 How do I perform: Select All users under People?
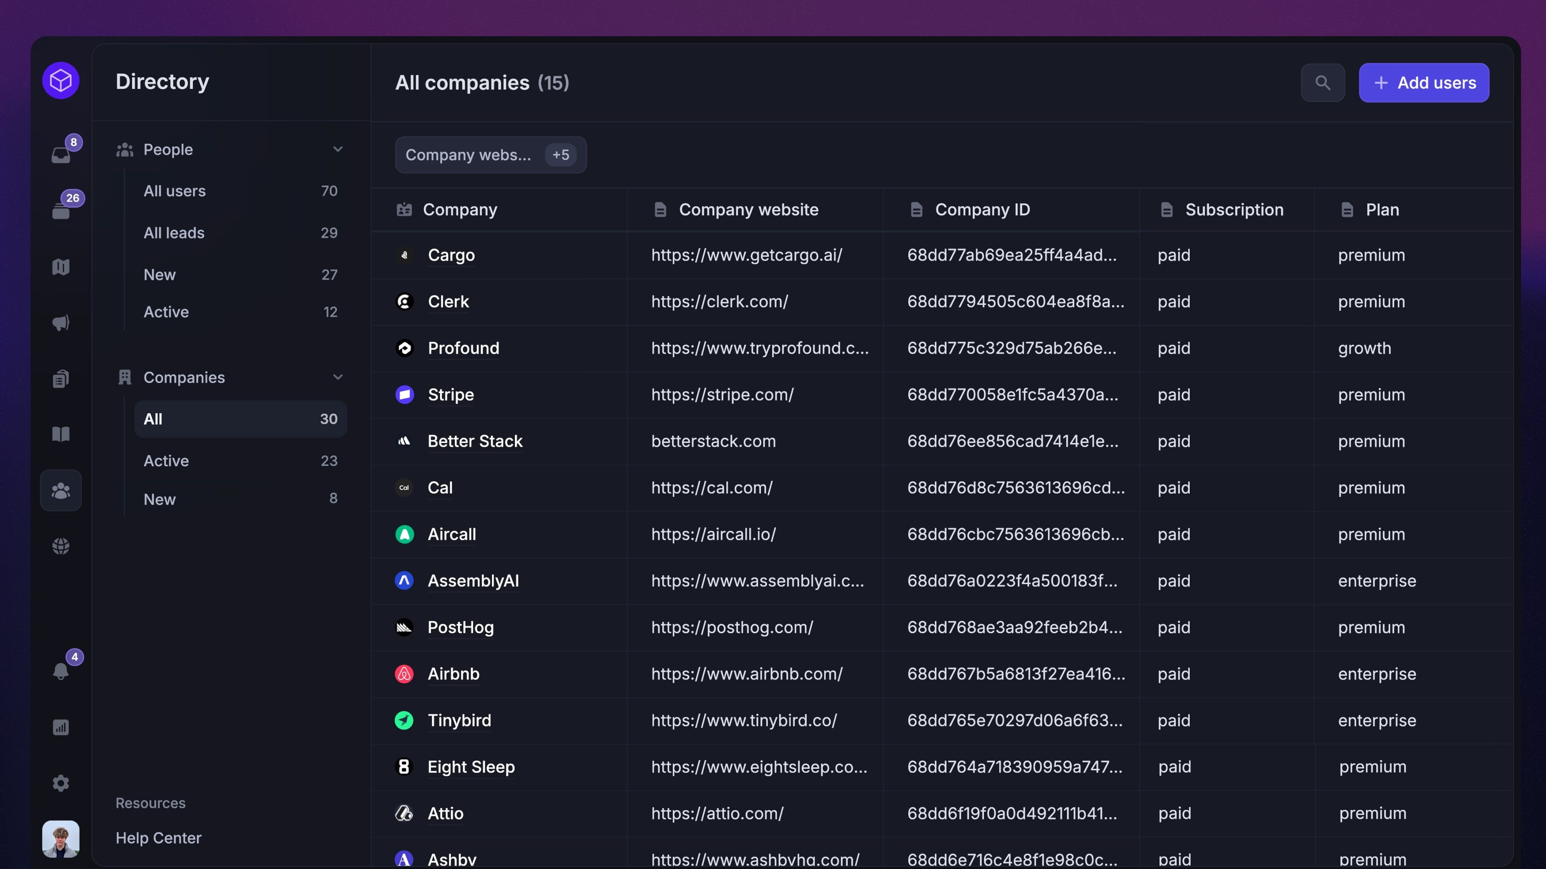tap(175, 191)
